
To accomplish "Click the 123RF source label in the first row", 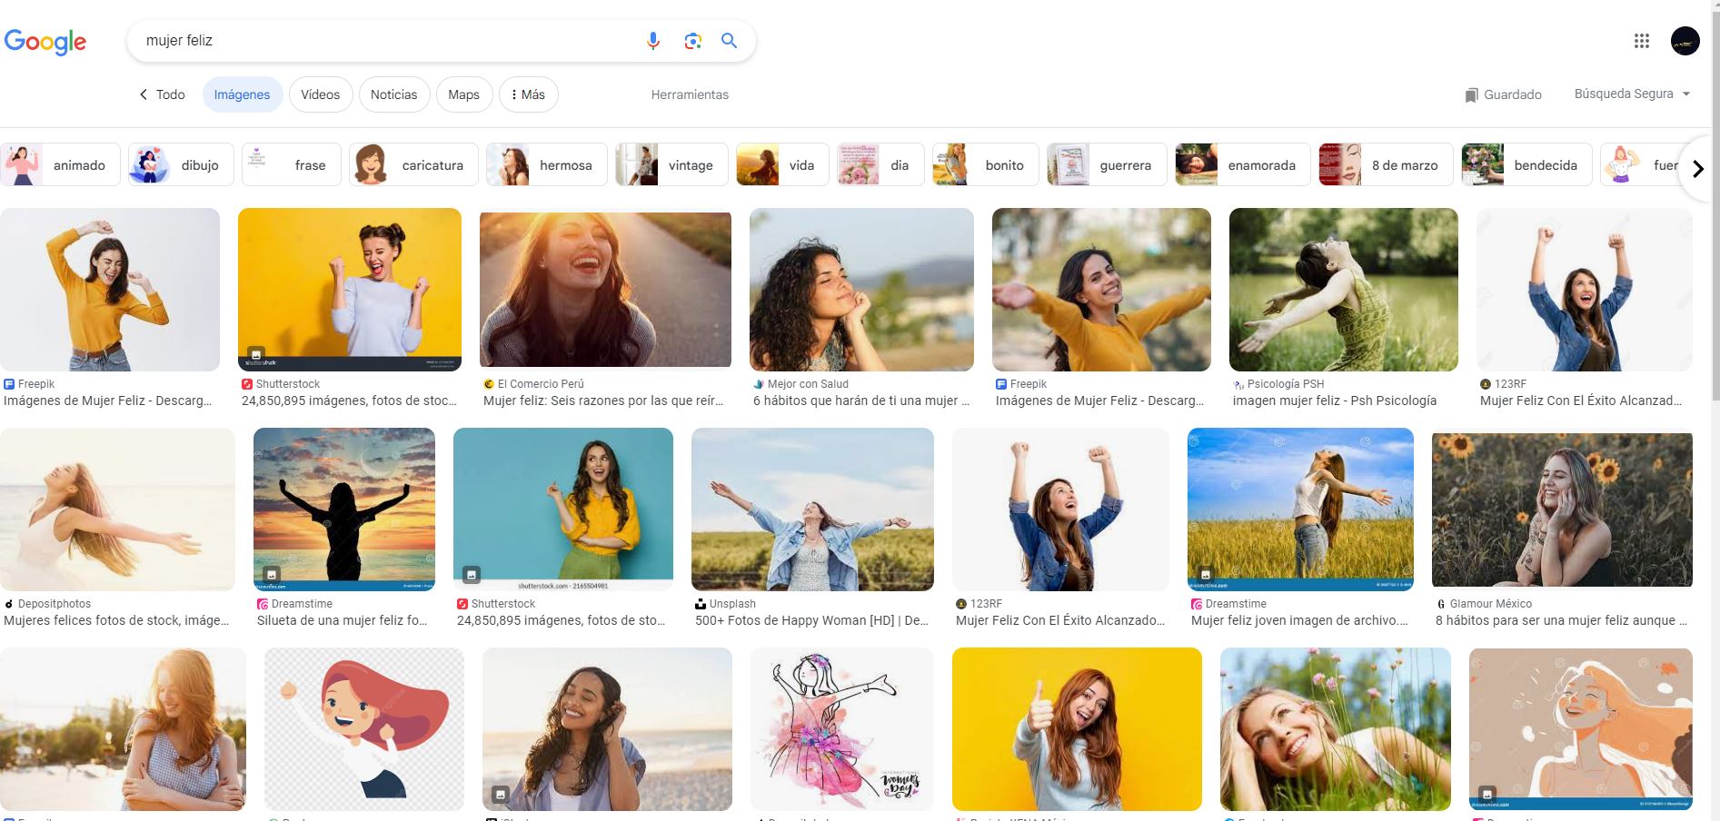I will pyautogui.click(x=1510, y=384).
